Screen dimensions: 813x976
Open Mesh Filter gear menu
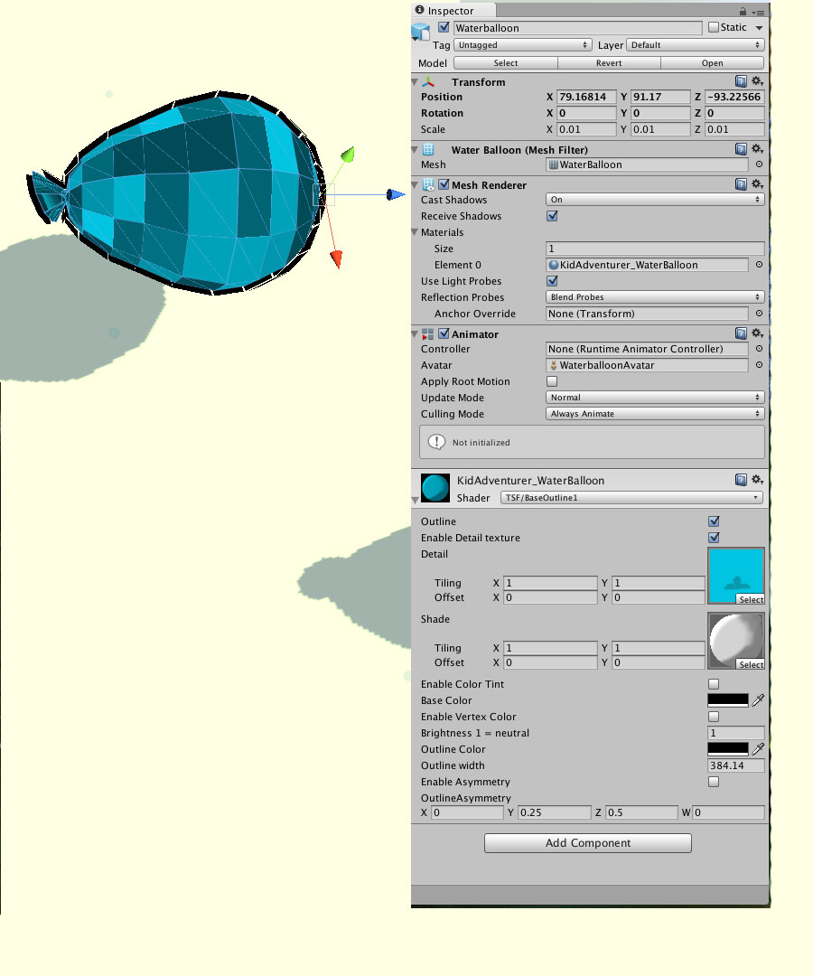[757, 149]
